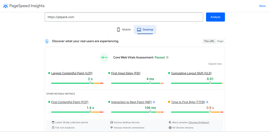Viewport: 270px width, 132px height.
Task: Click the flask icon next to TTFB
Action: (x=207, y=102)
